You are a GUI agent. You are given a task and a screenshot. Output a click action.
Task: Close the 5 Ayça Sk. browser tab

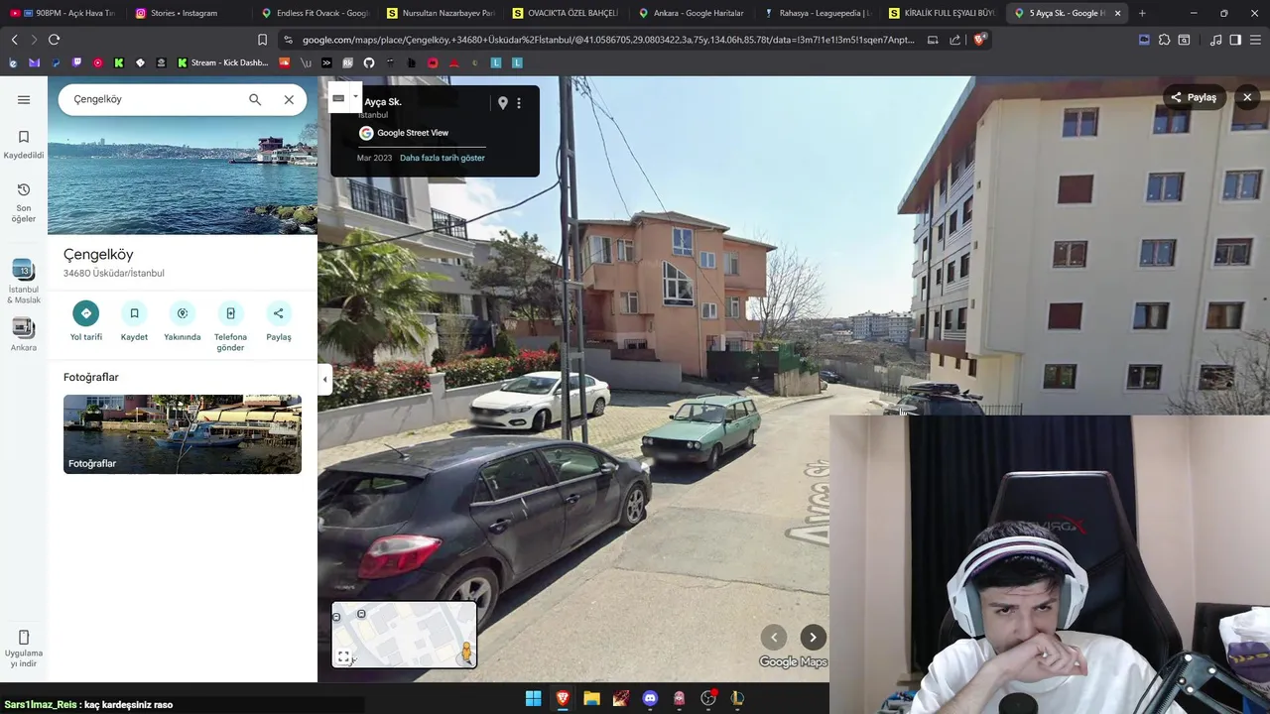tap(1118, 13)
